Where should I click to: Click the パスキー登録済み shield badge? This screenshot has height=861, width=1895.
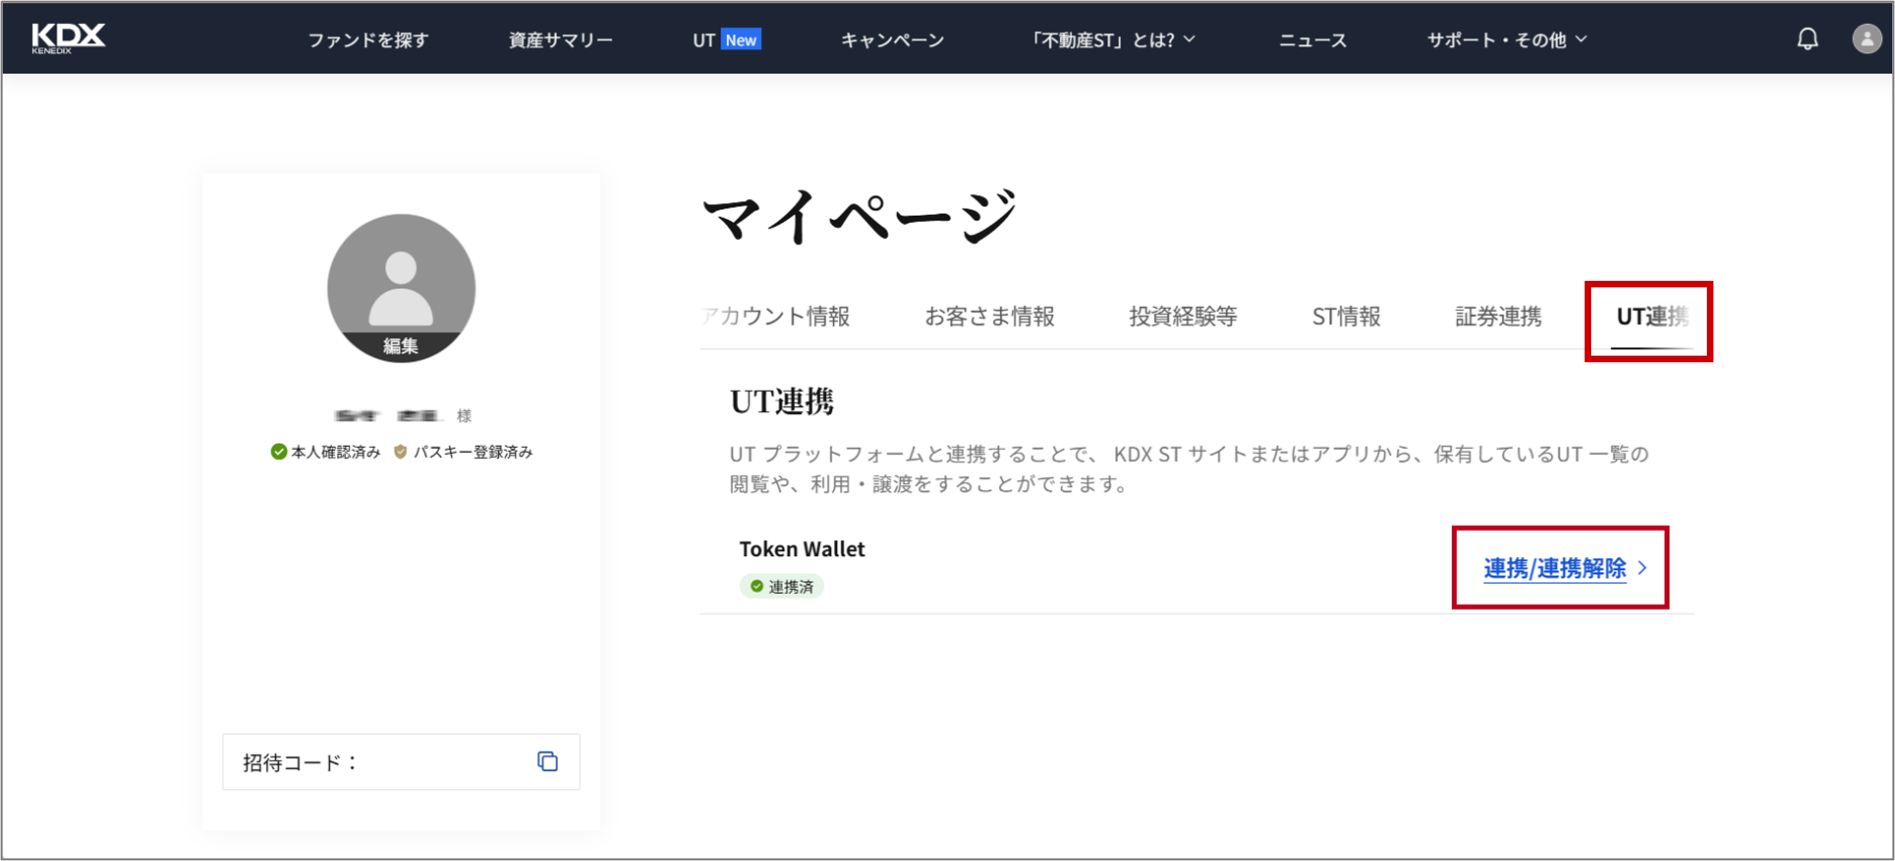464,451
